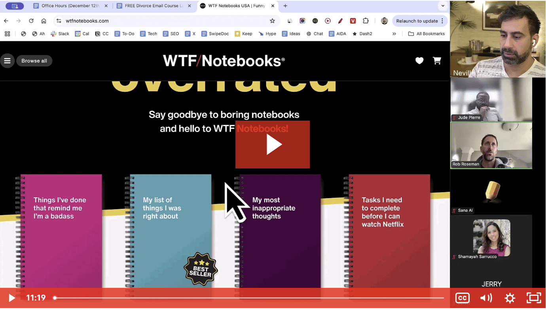
Task: Click Jude Pierre's video tile
Action: [x=491, y=99]
